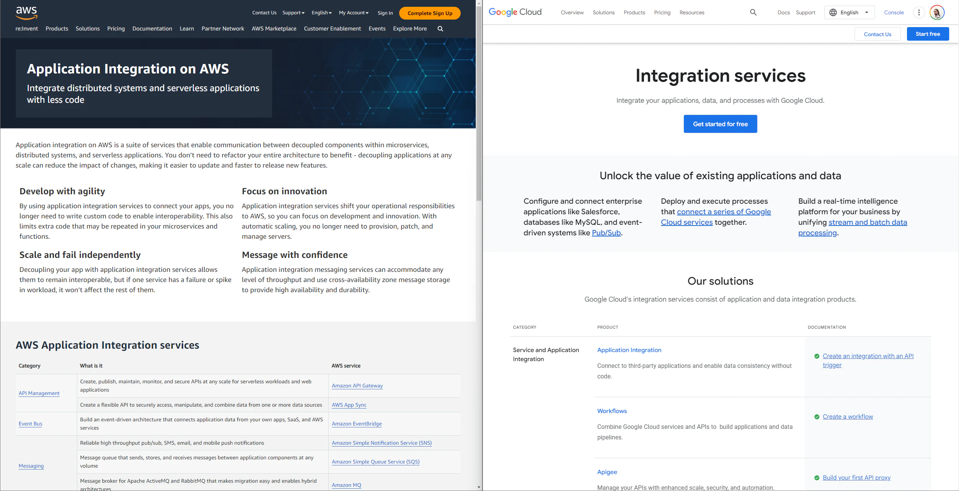959x491 pixels.
Task: Click the Complete Sign Up button
Action: (429, 13)
